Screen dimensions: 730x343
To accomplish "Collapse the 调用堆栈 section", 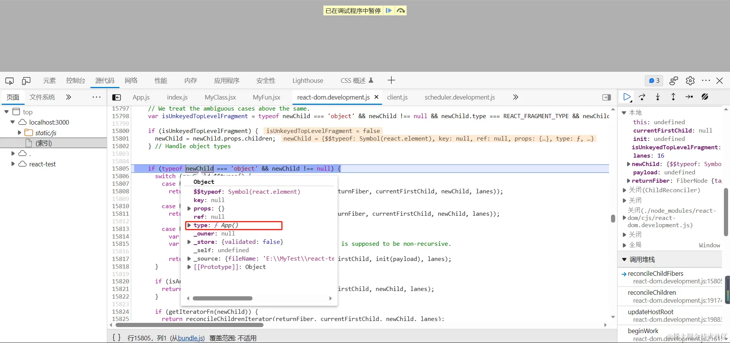I will [x=624, y=259].
